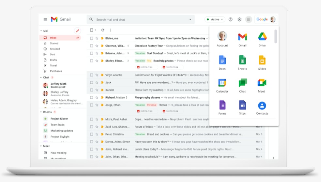The width and height of the screenshot is (321, 182).
Task: Open the Starred folder
Action: (54, 43)
